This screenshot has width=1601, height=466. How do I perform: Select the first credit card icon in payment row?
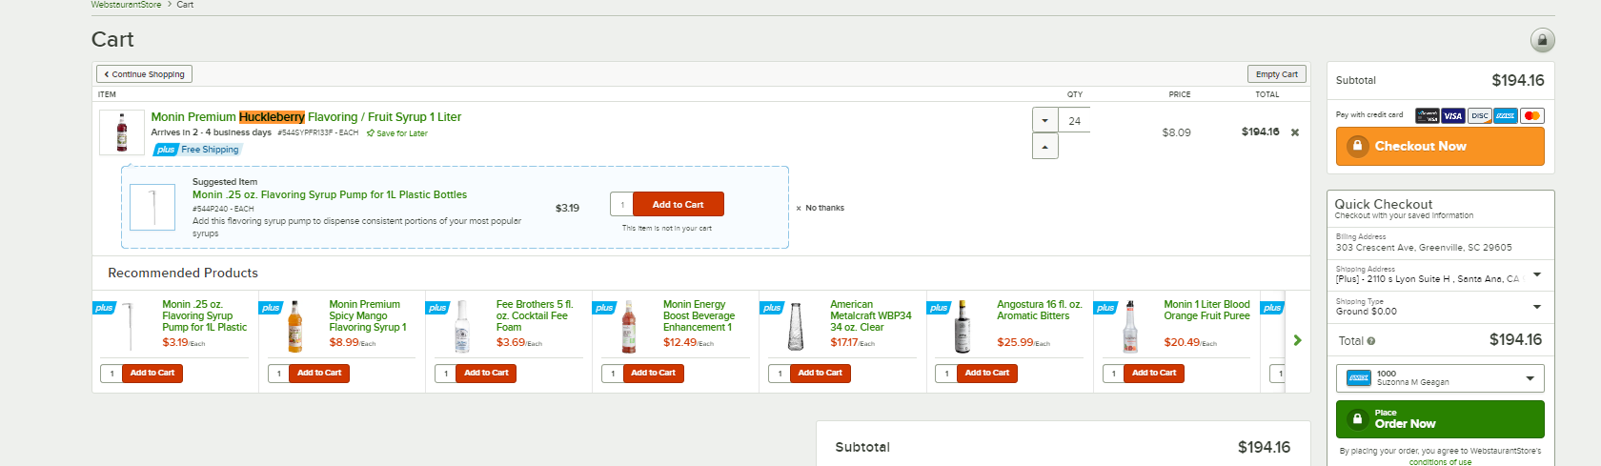click(1427, 115)
